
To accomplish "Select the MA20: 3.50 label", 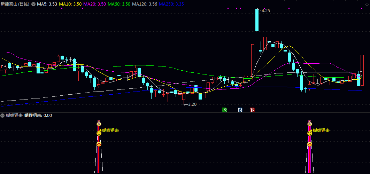I will 95,4.
